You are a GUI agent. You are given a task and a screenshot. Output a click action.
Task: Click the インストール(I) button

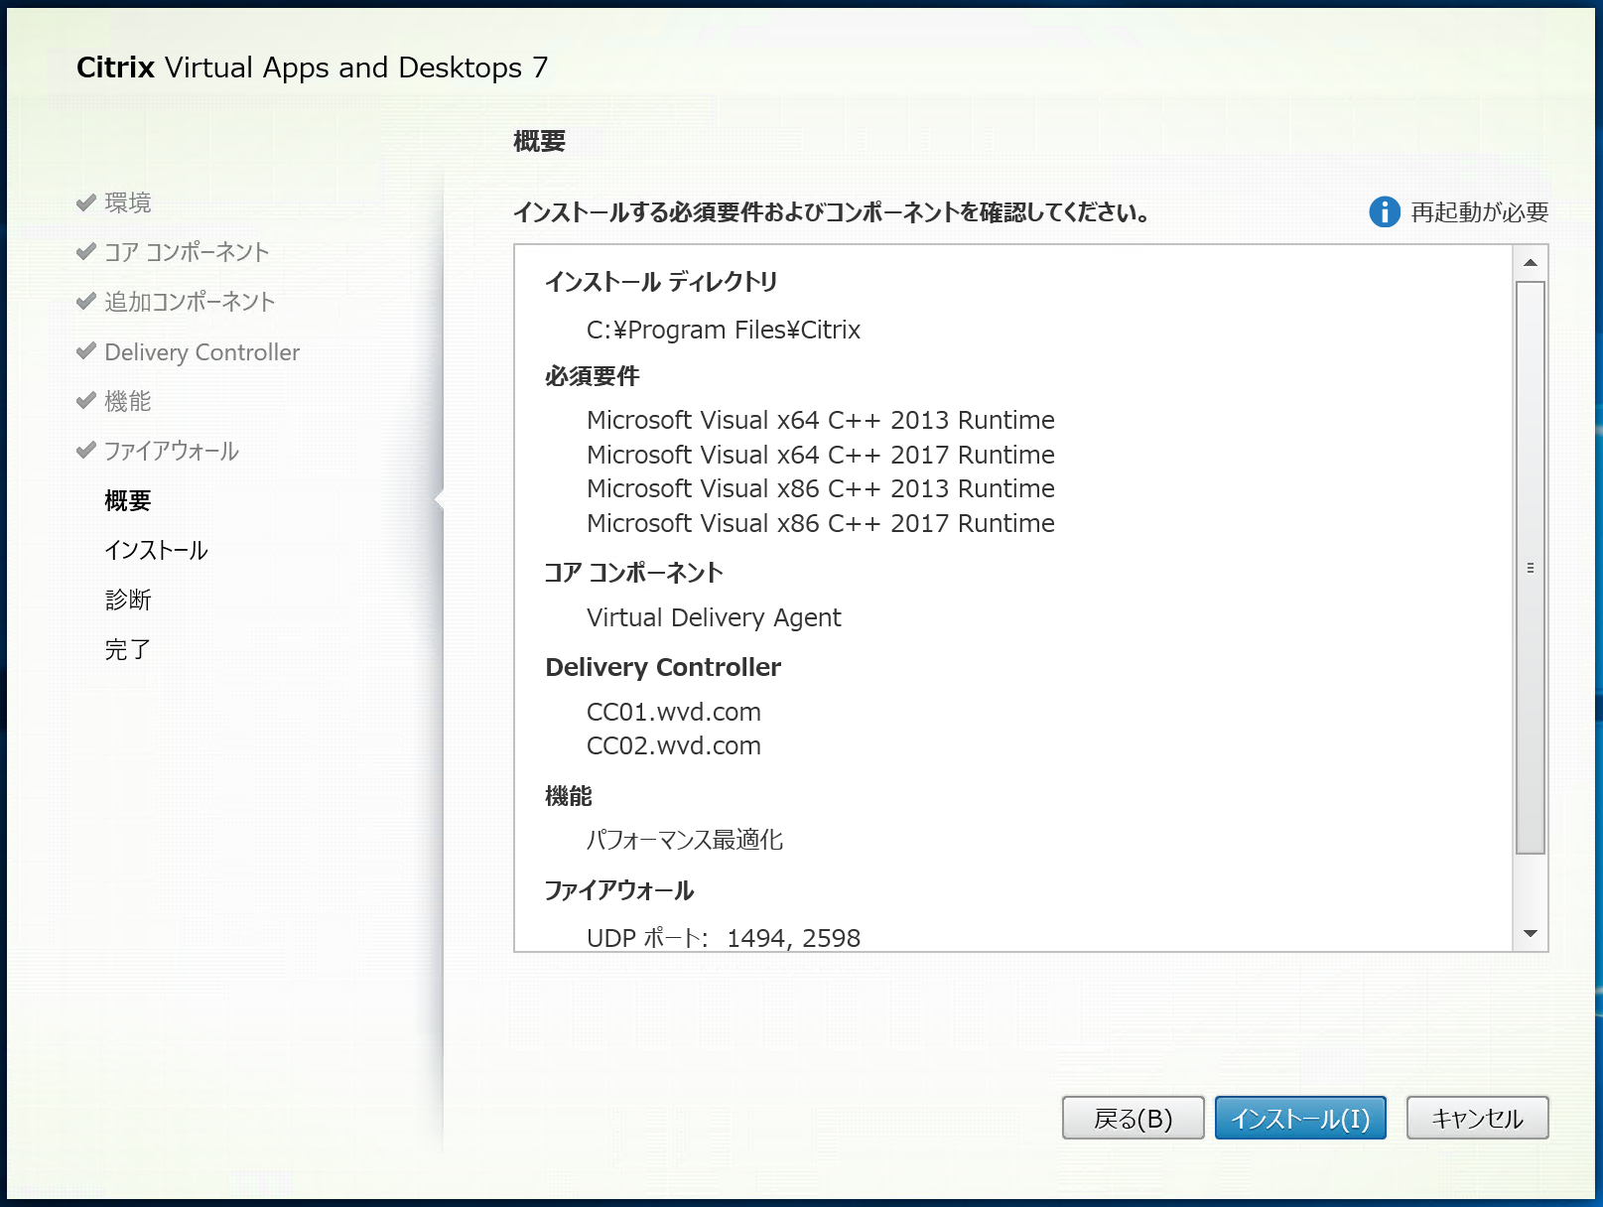pyautogui.click(x=1299, y=1117)
